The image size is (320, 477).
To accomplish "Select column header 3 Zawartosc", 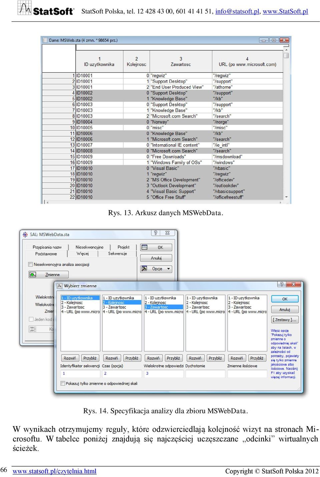I will tap(181, 62).
